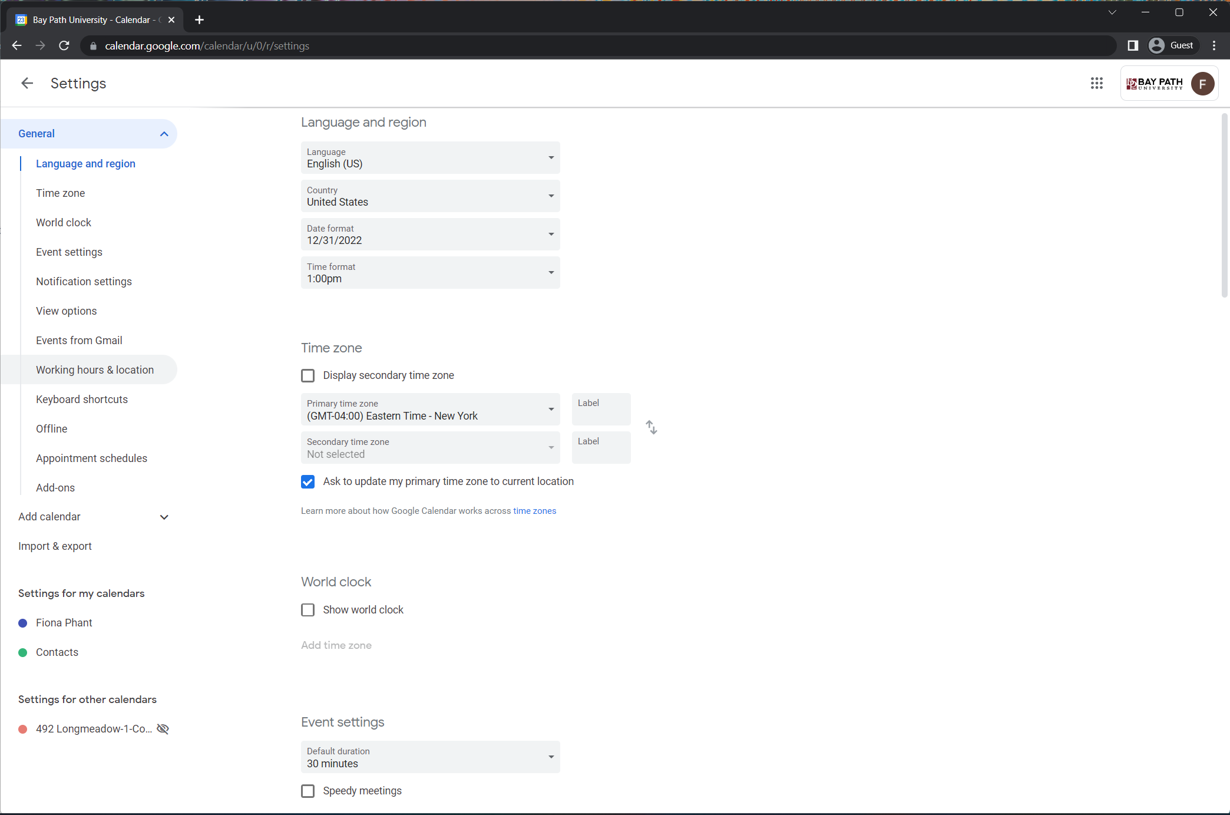Open Working hours & location settings
1230x815 pixels.
95,370
